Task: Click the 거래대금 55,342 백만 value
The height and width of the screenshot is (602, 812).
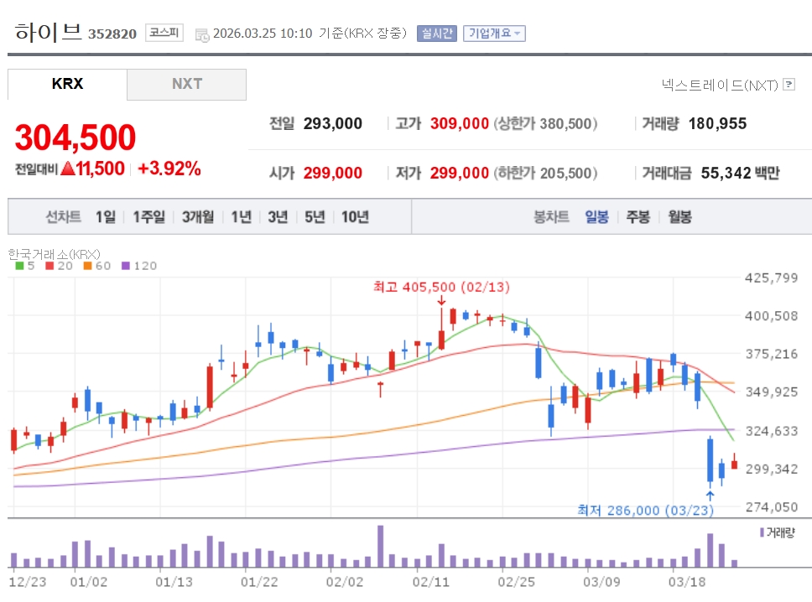Action: [740, 173]
